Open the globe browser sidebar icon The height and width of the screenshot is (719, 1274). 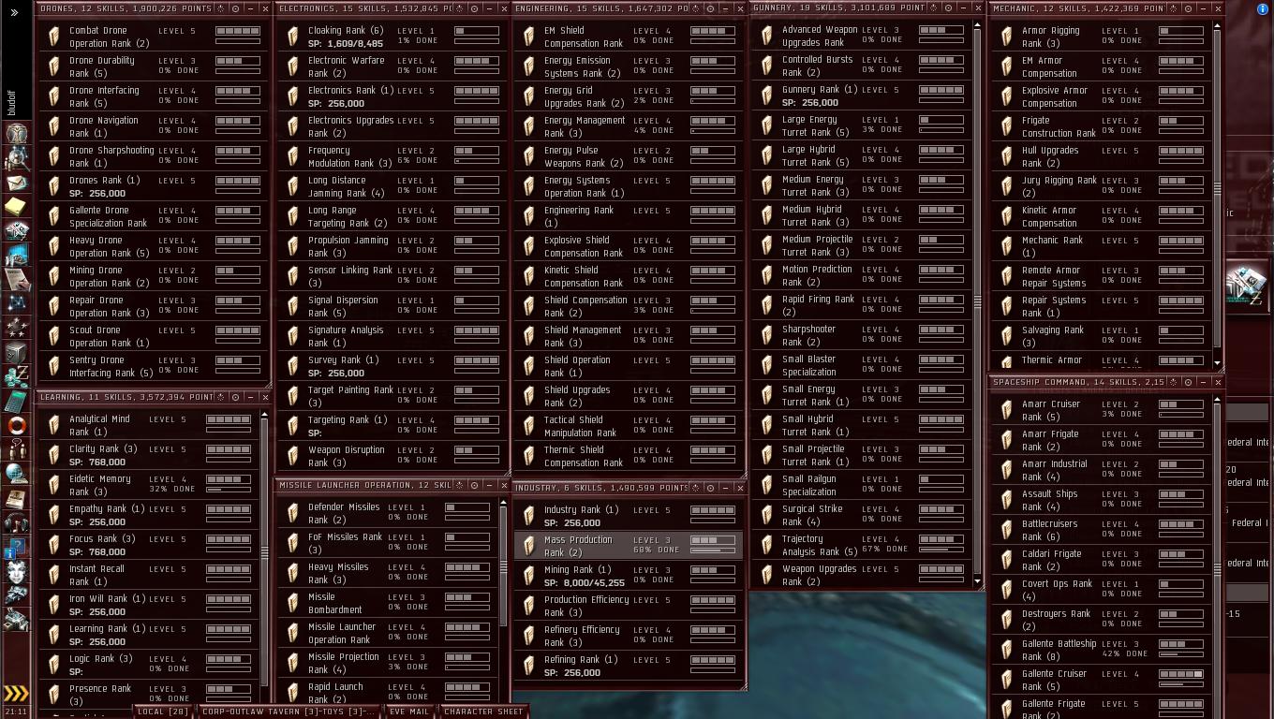16,474
